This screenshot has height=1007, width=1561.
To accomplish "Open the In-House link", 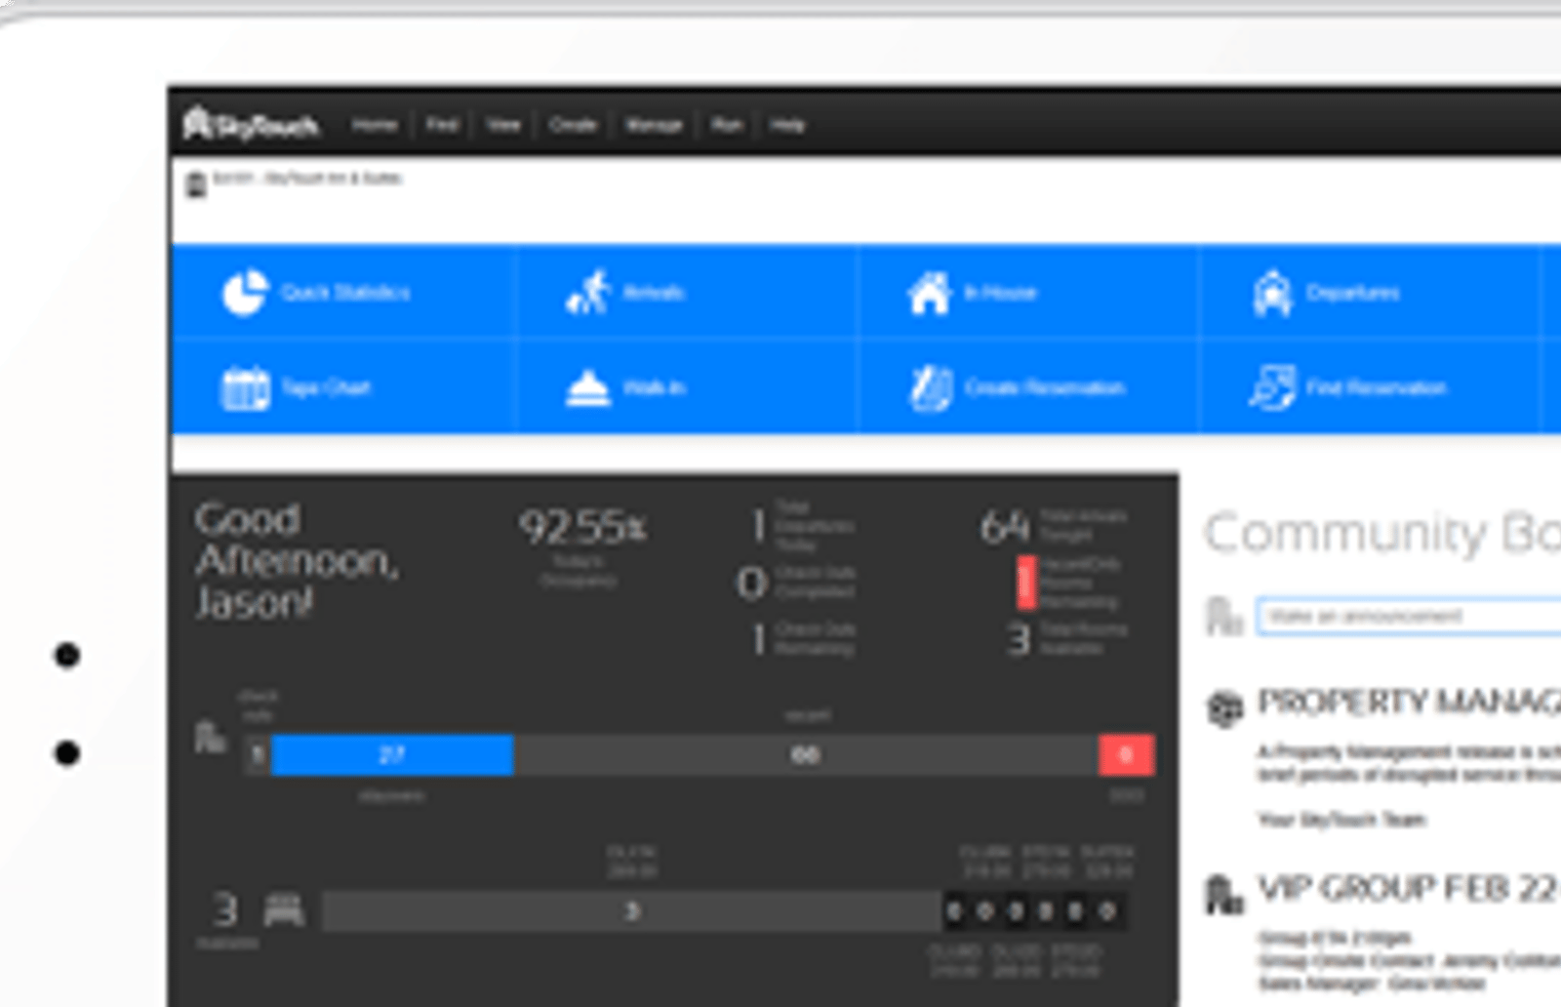I will [1000, 292].
